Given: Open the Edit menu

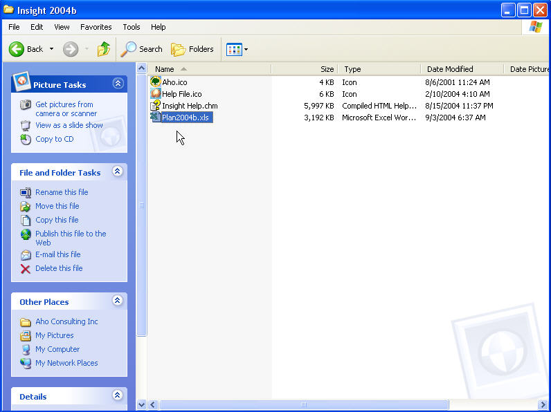Looking at the screenshot, I should coord(37,27).
